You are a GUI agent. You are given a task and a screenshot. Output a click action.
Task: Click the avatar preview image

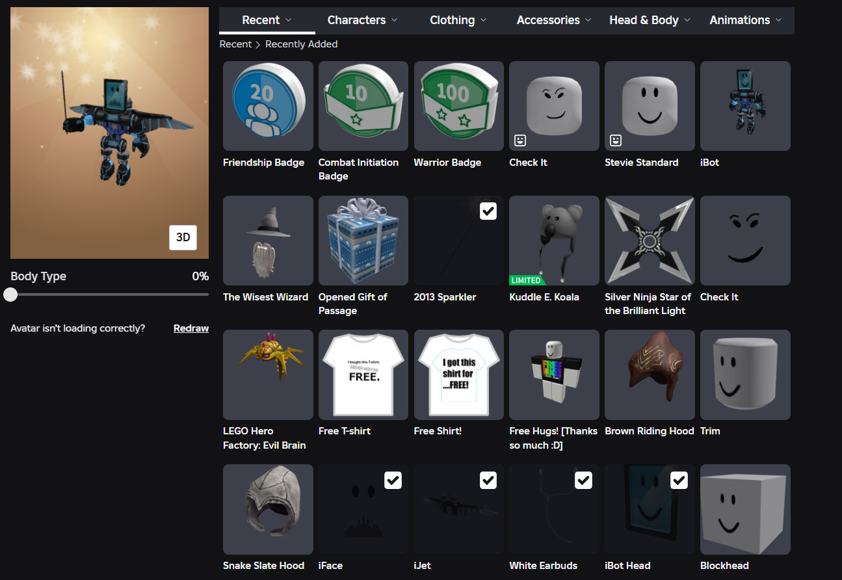[x=110, y=133]
